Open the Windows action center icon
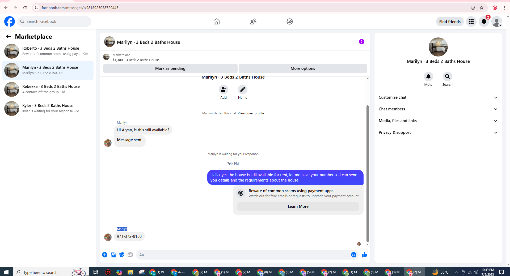Image resolution: width=510 pixels, height=276 pixels. (x=501, y=272)
